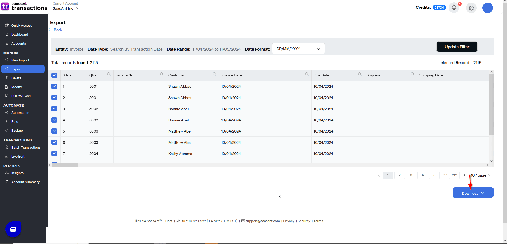Click the Back link
507x244 pixels.
point(58,30)
